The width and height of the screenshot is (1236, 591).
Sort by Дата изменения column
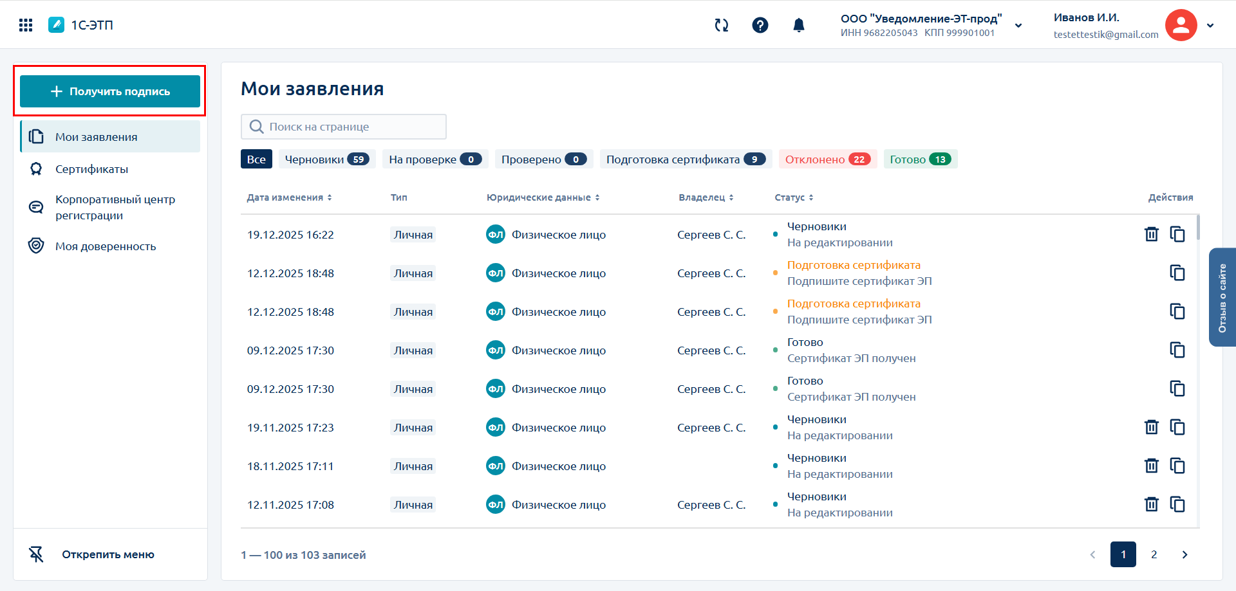coord(289,197)
